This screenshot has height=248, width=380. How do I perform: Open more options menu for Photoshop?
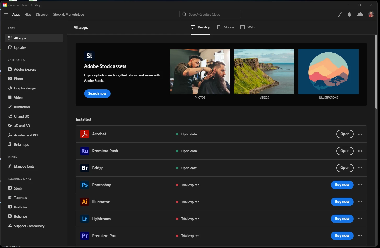pyautogui.click(x=360, y=185)
